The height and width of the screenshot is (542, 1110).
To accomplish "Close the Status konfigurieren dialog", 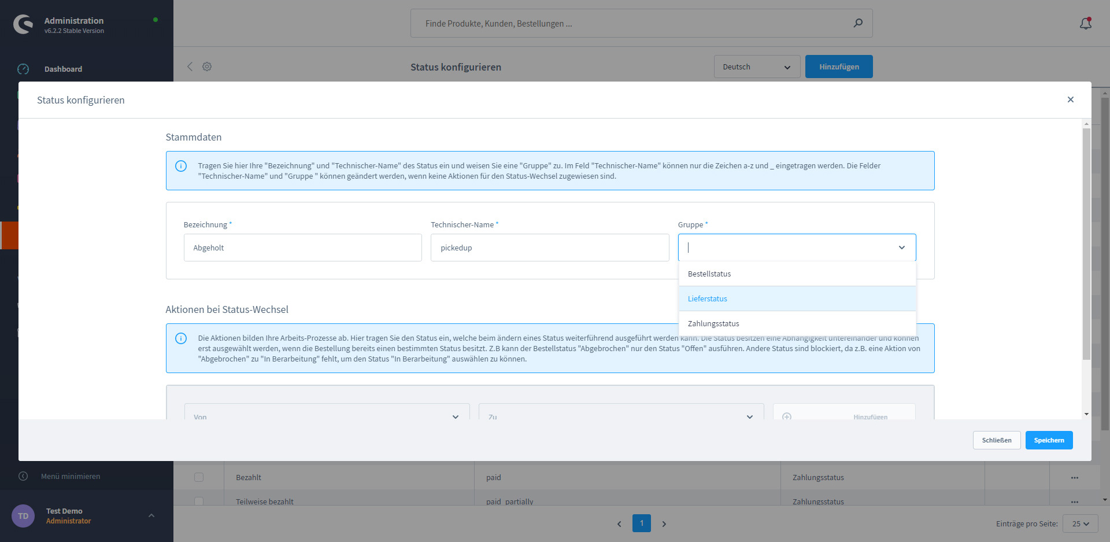I will [1070, 99].
